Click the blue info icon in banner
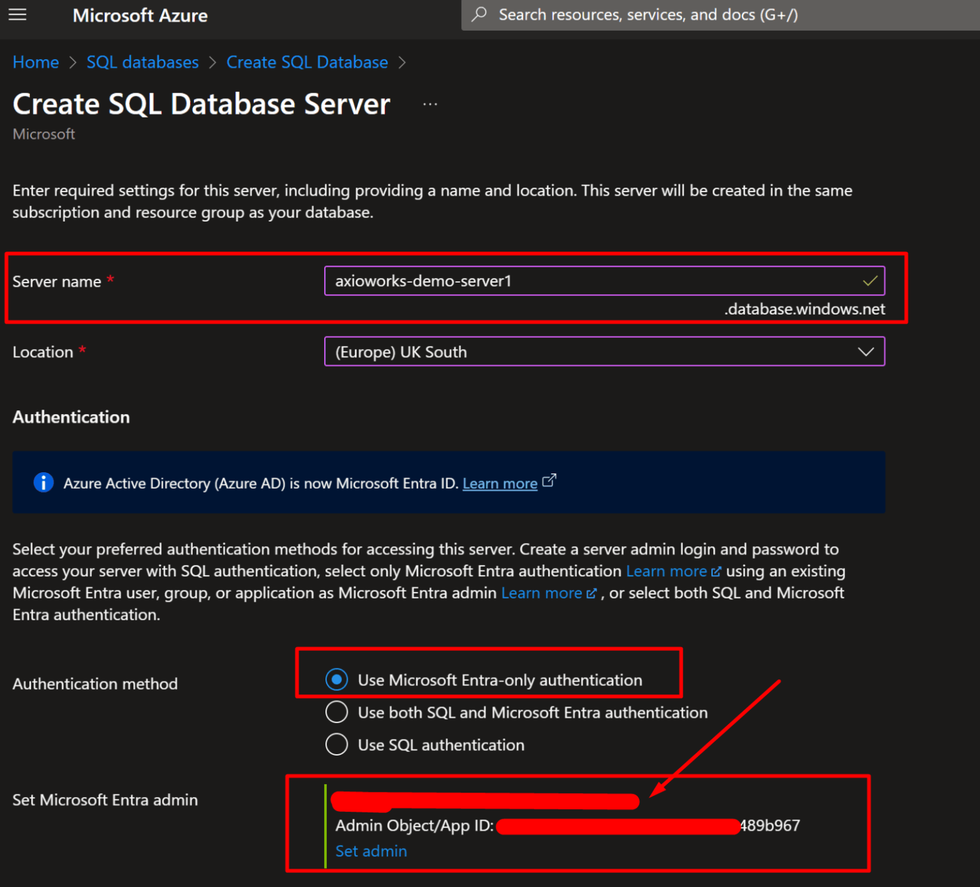 43,482
